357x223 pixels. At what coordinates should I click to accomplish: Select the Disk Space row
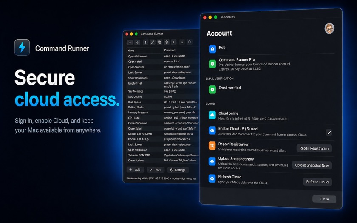162,102
